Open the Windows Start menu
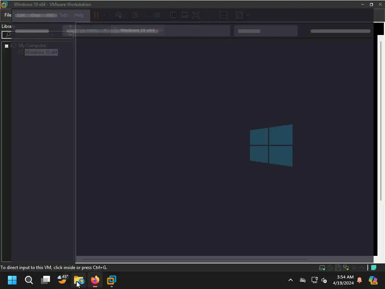The height and width of the screenshot is (289, 385). tap(12, 280)
